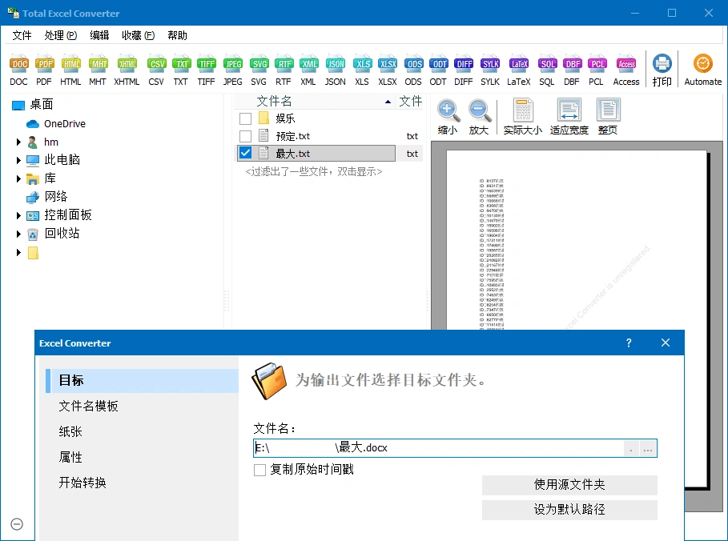Open the output path browse button
Viewport: 728px width, 541px height.
pos(649,449)
